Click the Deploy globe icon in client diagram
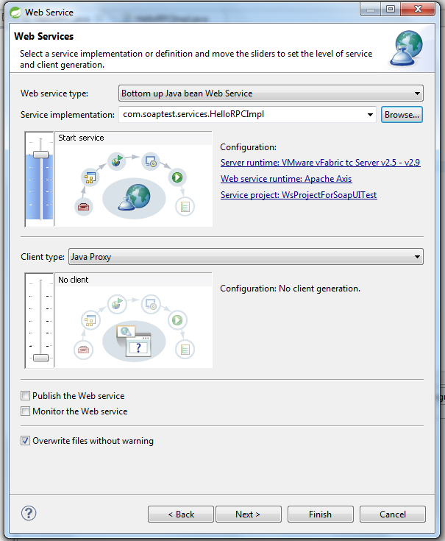This screenshot has height=541, width=445. pos(117,303)
